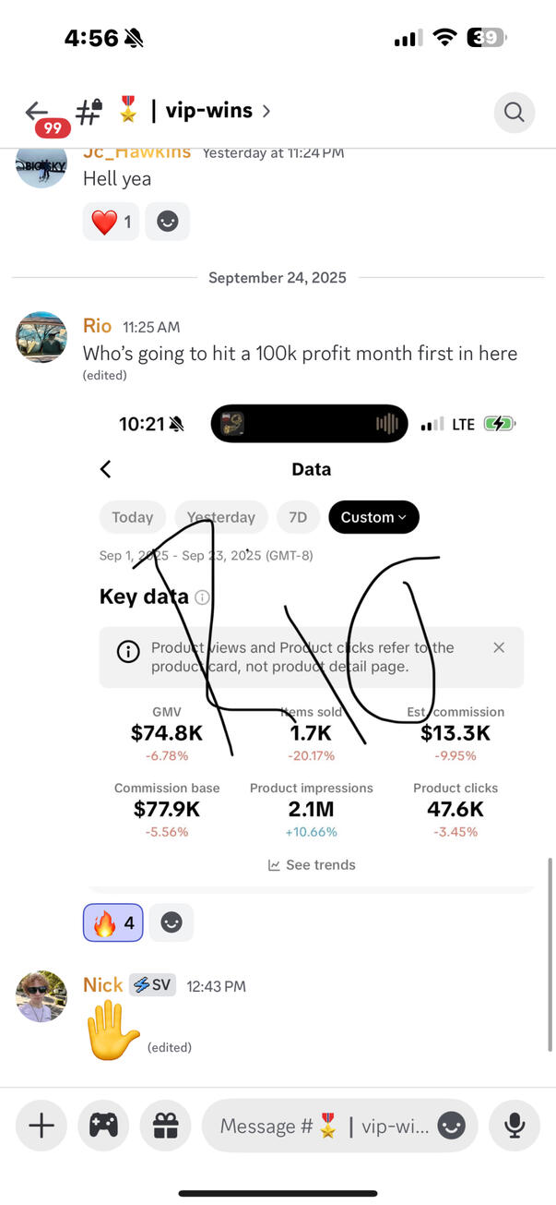Open channel search magnifier icon
This screenshot has height=1205, width=556.
coord(514,113)
